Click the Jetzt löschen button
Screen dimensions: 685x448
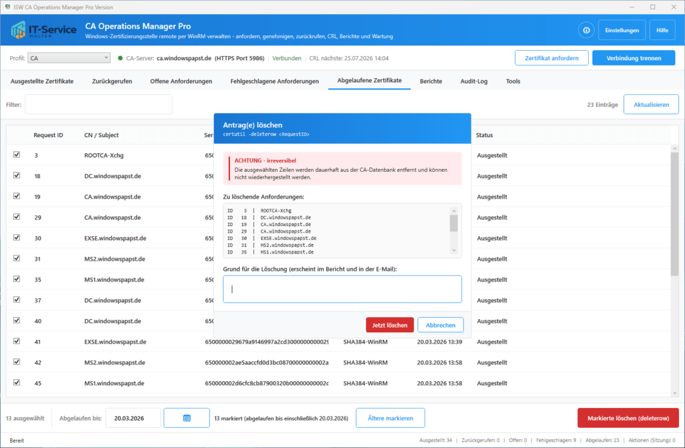(x=390, y=325)
